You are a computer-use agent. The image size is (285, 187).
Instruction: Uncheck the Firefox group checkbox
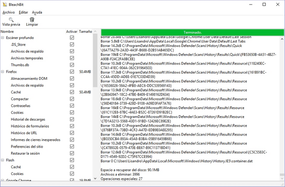click(x=72, y=72)
